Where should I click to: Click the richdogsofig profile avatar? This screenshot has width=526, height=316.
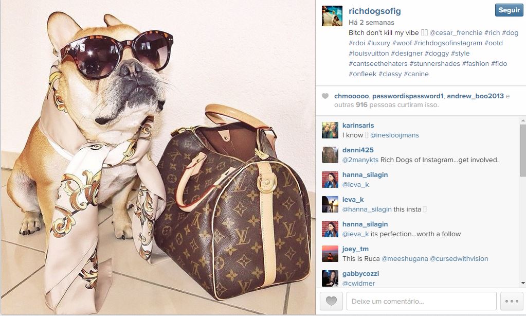point(332,16)
